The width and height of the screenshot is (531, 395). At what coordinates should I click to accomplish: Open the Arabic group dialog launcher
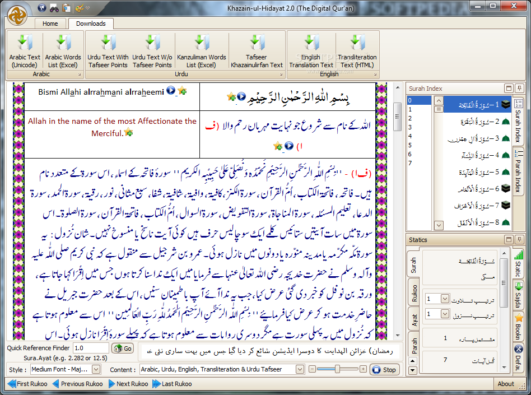coord(80,75)
